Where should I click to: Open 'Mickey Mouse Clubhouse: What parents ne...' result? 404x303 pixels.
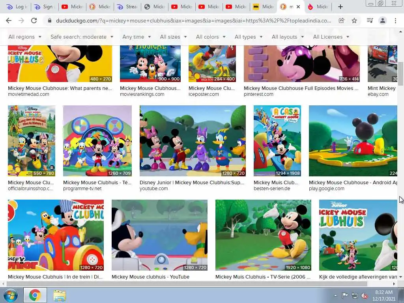click(x=60, y=88)
